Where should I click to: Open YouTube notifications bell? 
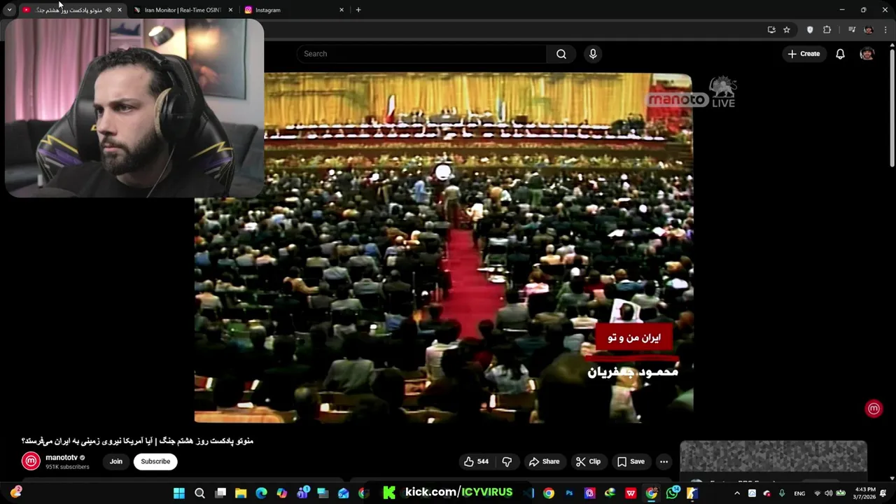[840, 54]
